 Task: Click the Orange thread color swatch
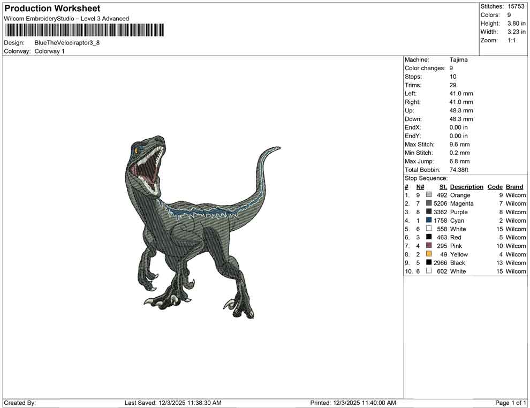tap(428, 195)
